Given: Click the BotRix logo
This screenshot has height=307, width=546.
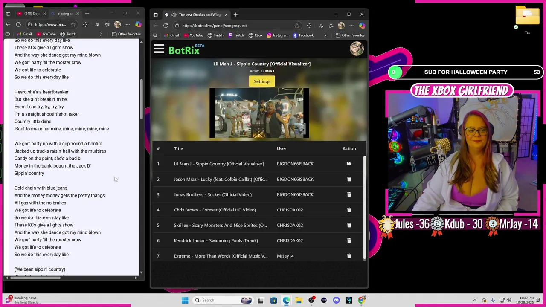Looking at the screenshot, I should pos(186,49).
